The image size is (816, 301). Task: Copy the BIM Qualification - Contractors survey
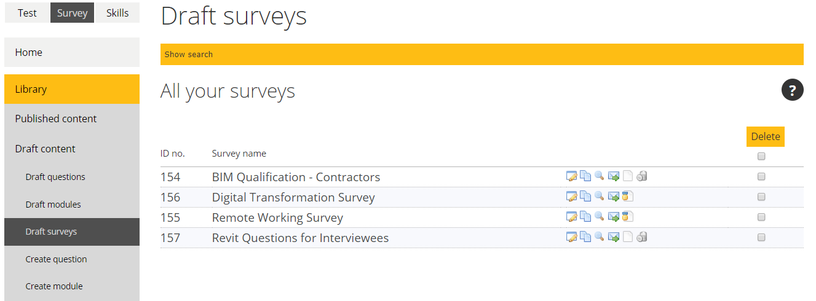click(x=586, y=177)
